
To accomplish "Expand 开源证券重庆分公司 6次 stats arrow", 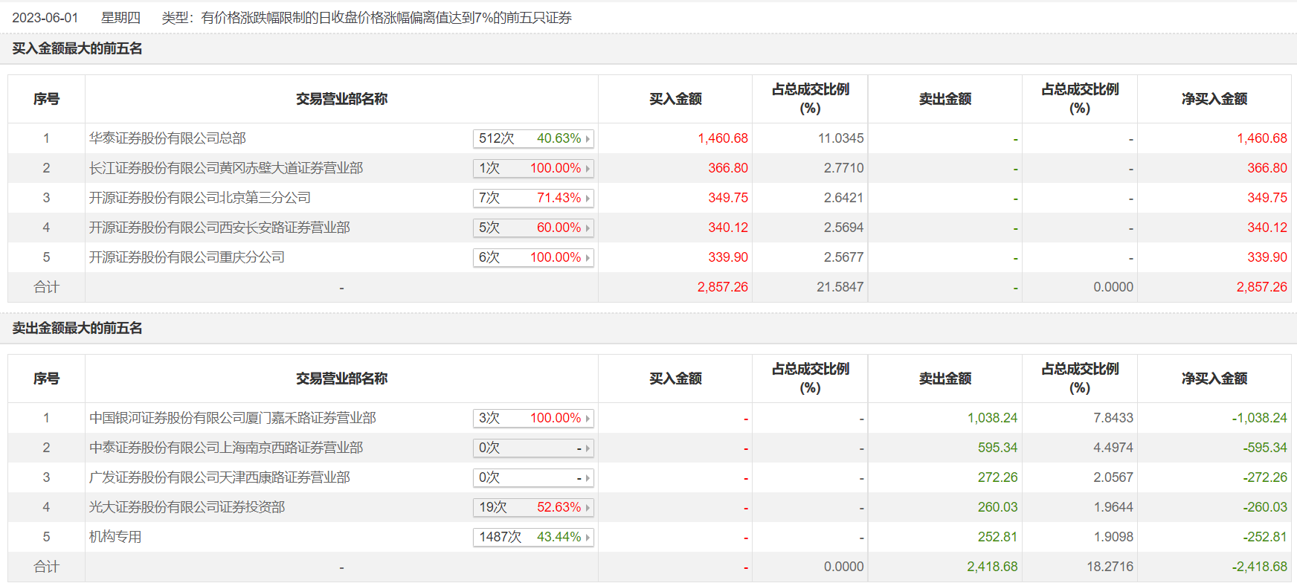I will [x=588, y=258].
